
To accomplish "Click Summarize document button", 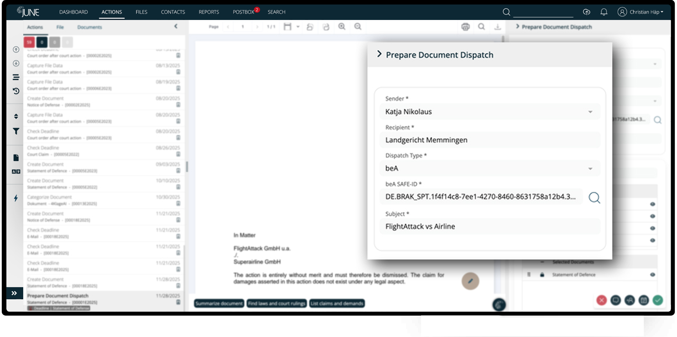I will click(x=219, y=303).
